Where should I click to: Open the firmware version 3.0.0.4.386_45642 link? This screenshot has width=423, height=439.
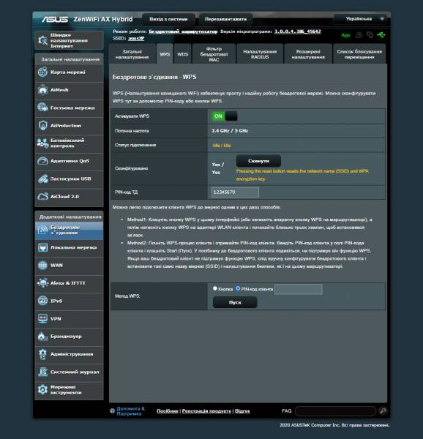coord(298,31)
